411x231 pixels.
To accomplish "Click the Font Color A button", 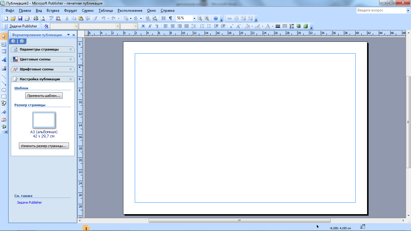I will tap(267, 26).
